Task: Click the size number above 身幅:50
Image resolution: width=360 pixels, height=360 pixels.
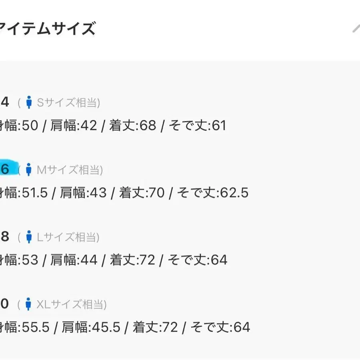Action: (4, 102)
